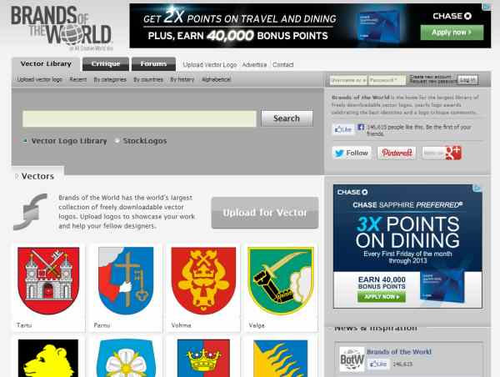Open the Vohma coat of arms thumbnail
Screen dimensions: 500x377
coord(203,280)
